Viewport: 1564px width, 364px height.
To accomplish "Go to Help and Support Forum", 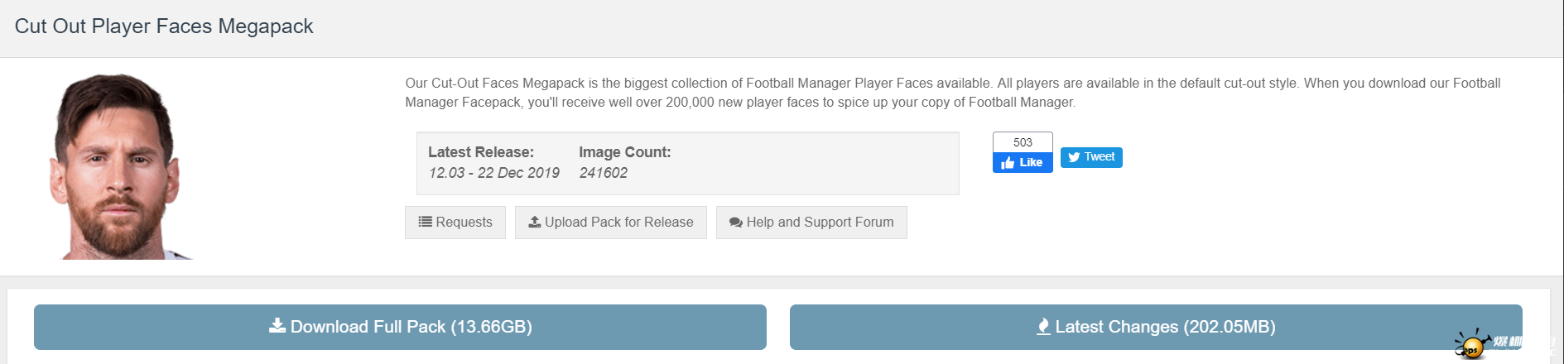I will (x=811, y=223).
